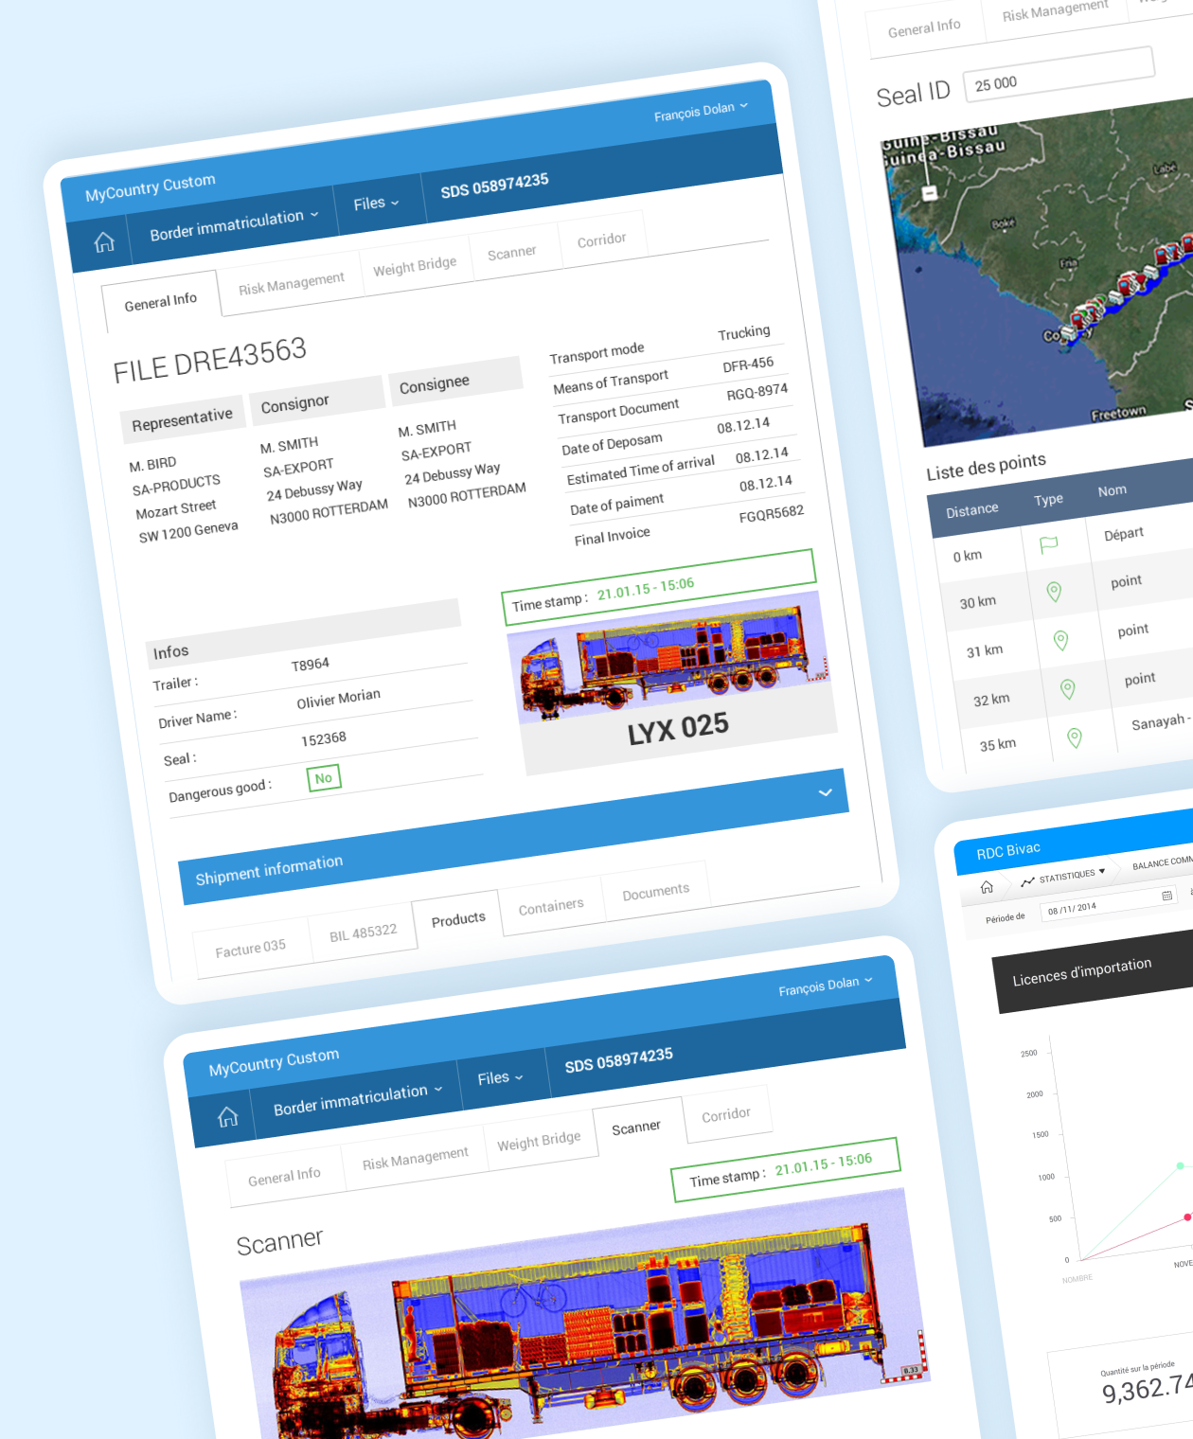Select the Weight Bridge tab in the Scanner window
Screen dimensions: 1193x1439
coord(539,1141)
